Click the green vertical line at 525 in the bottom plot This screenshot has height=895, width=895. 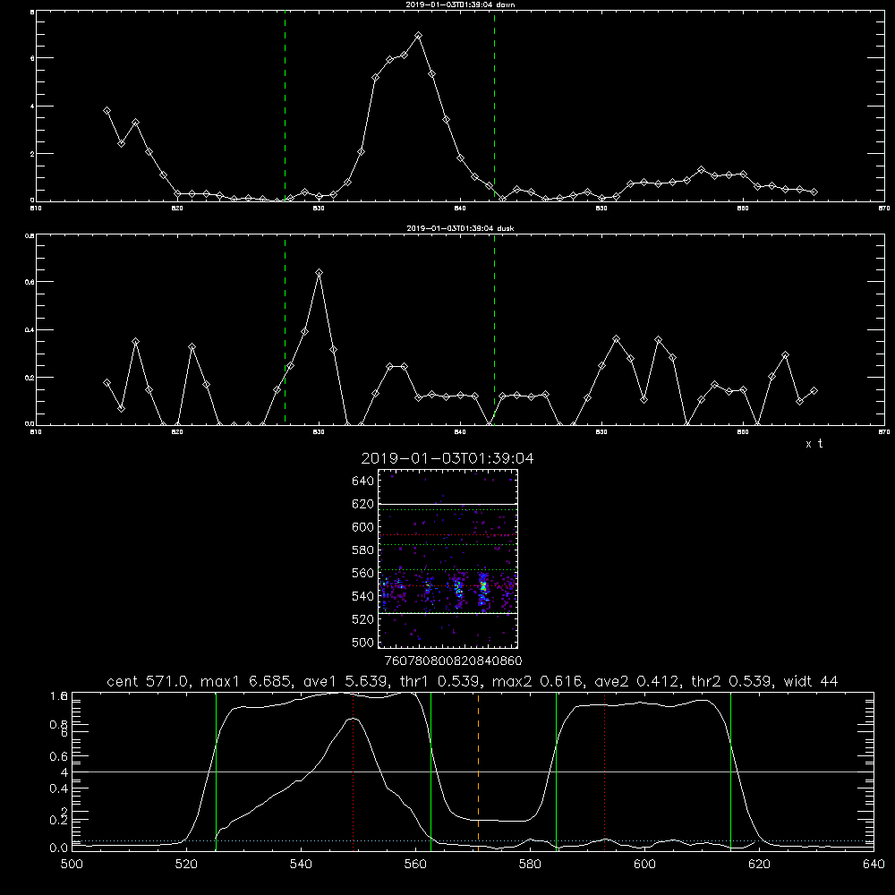coord(216,771)
